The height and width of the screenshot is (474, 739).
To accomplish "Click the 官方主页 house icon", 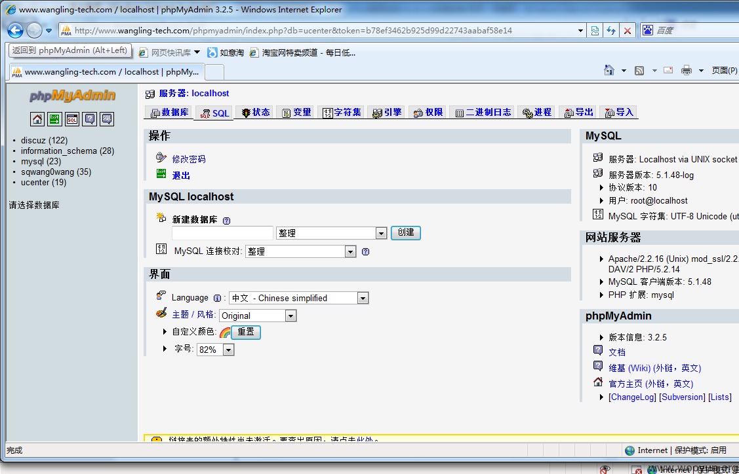I will [x=598, y=382].
